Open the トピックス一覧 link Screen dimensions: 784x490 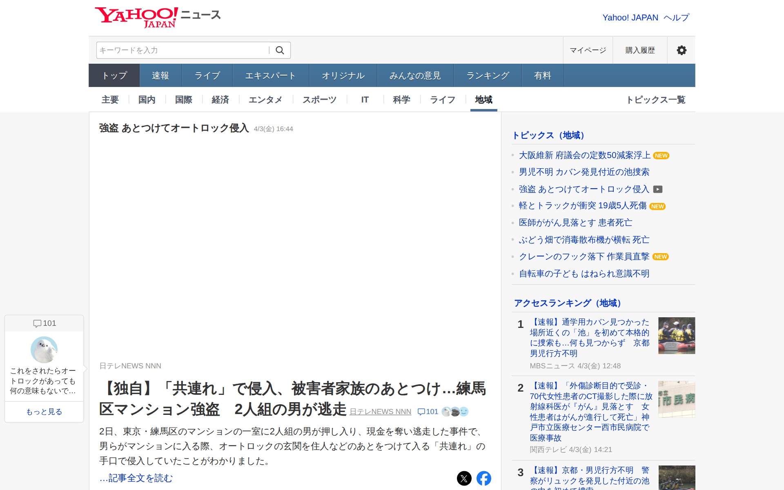coord(657,100)
